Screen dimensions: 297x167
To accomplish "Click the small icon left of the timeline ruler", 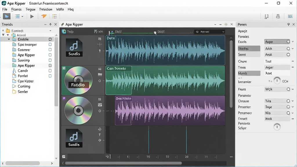I will [x=64, y=157].
